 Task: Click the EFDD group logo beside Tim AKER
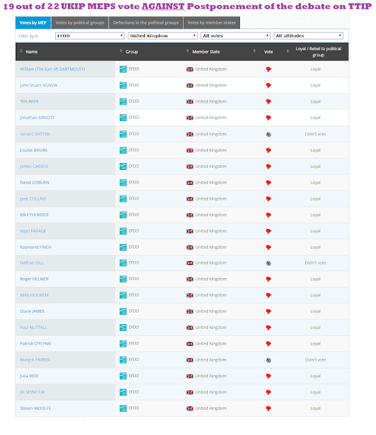click(123, 101)
